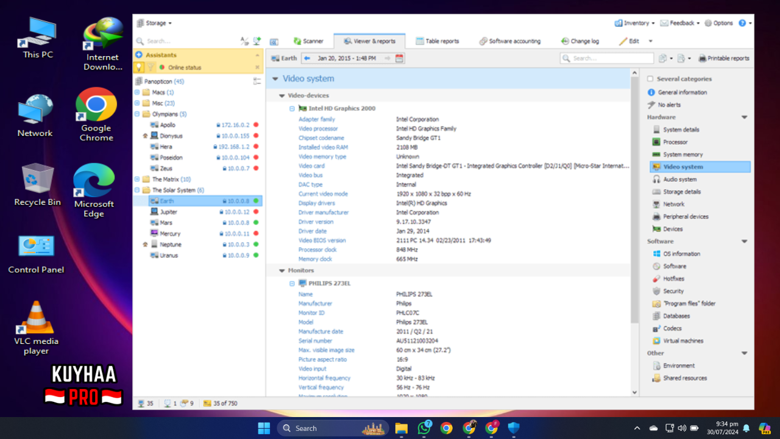Image resolution: width=780 pixels, height=439 pixels.
Task: Open the Feedback dropdown menu
Action: [681, 23]
